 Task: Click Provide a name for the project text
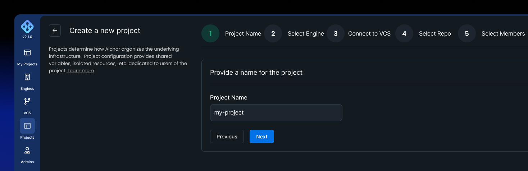pos(256,73)
